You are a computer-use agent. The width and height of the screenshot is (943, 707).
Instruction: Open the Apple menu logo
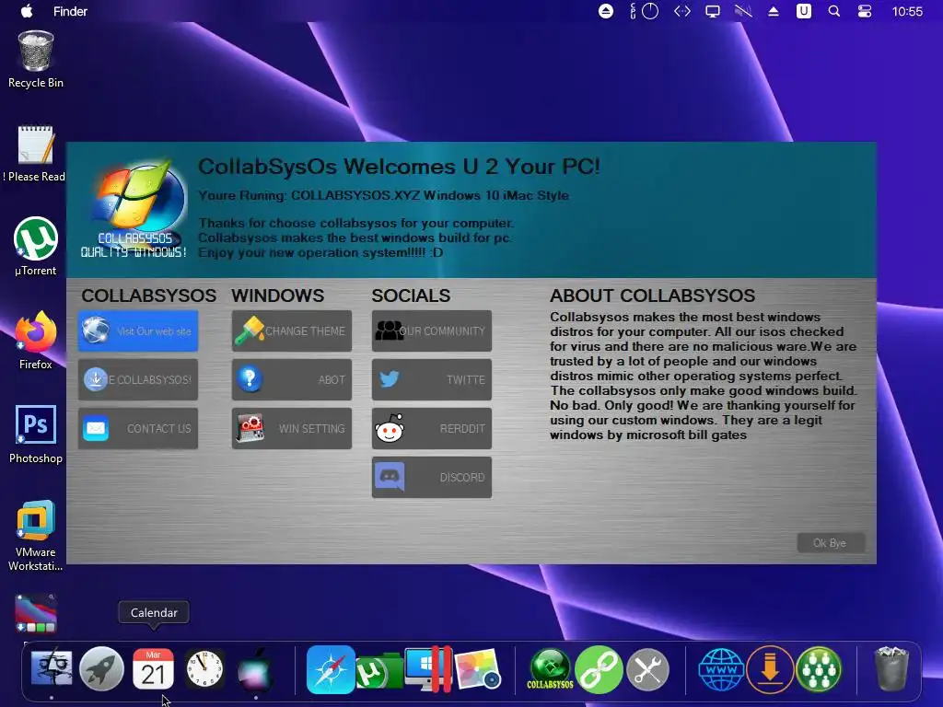(27, 11)
